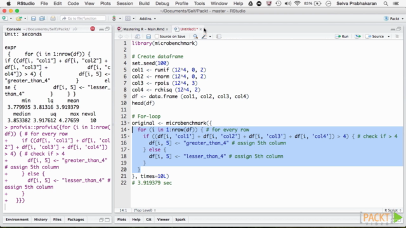The width and height of the screenshot is (406, 228).
Task: Re-run the previous code region
Action: pos(358,37)
